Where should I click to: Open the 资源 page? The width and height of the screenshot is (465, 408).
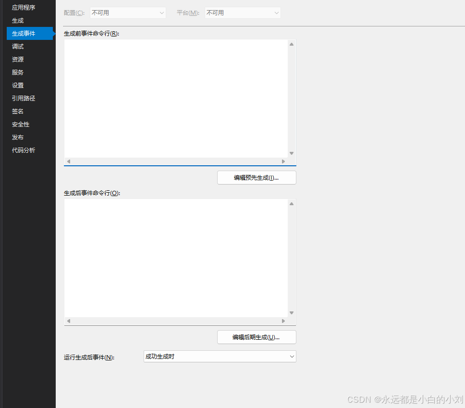(x=17, y=59)
